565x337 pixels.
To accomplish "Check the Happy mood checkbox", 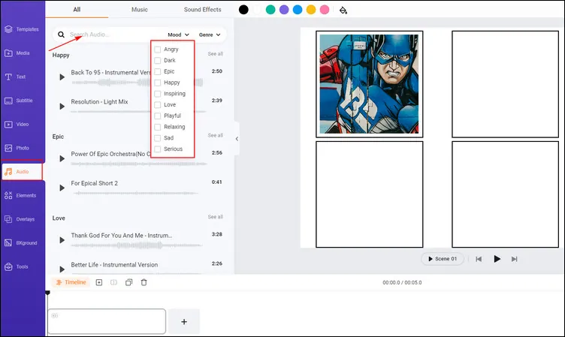I will [x=158, y=83].
